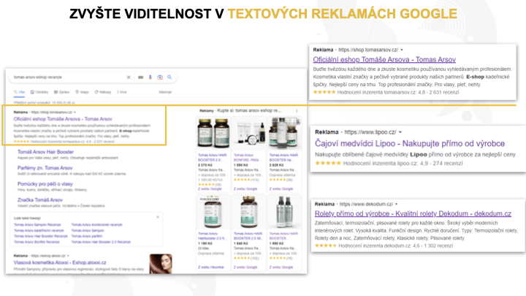
Task: Close the 'Lidé také hledají' box
Action: (158, 217)
